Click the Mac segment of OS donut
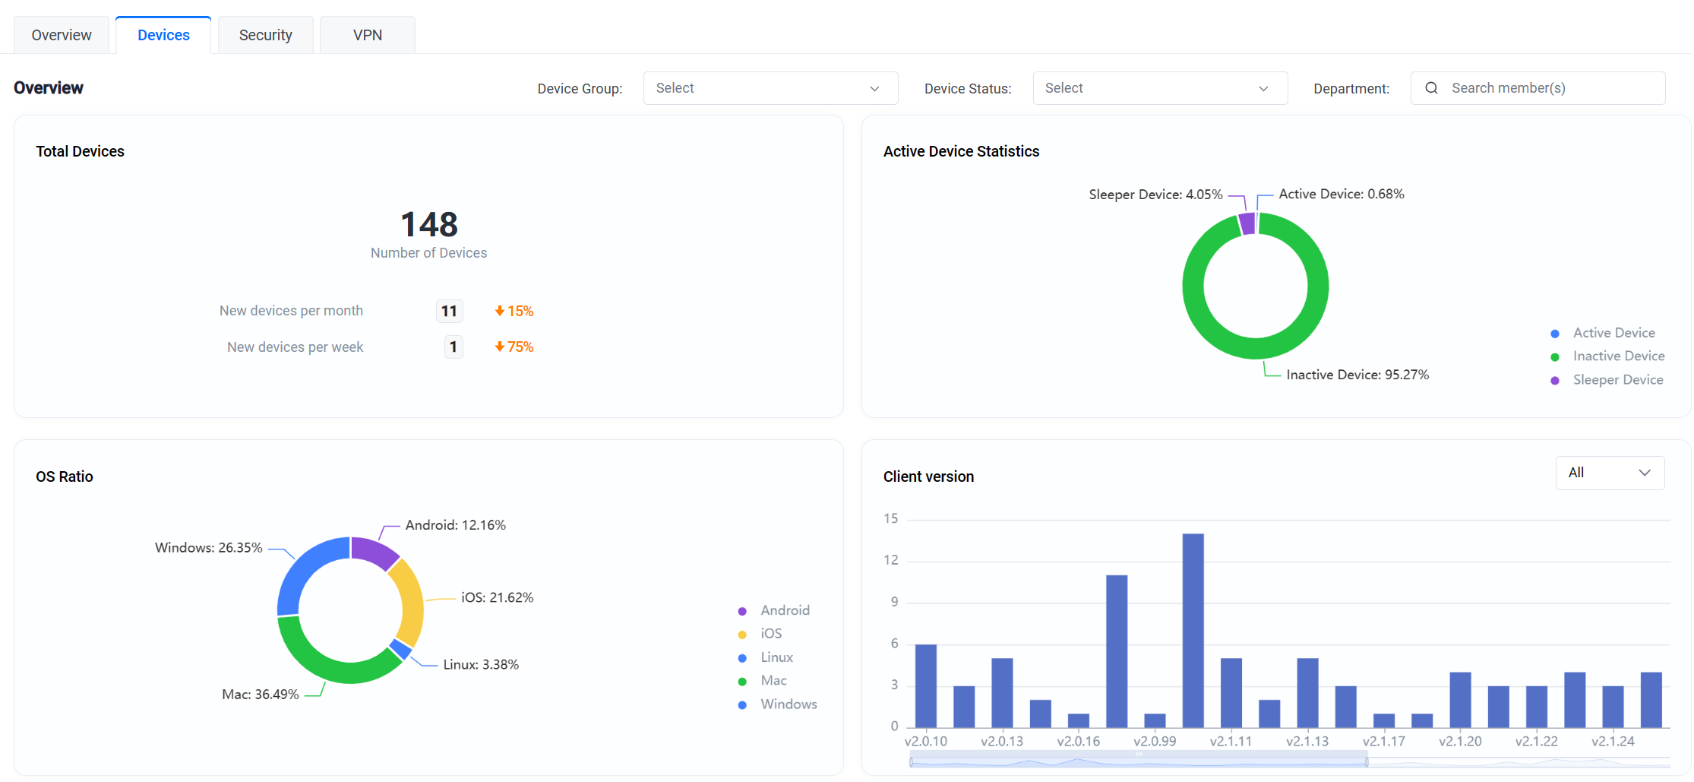The width and height of the screenshot is (1694, 782). pyautogui.click(x=334, y=671)
